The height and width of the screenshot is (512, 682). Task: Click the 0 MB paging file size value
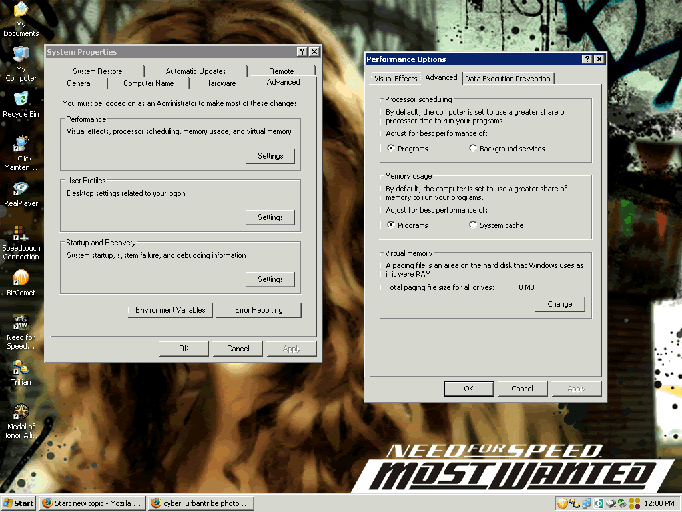[x=526, y=287]
